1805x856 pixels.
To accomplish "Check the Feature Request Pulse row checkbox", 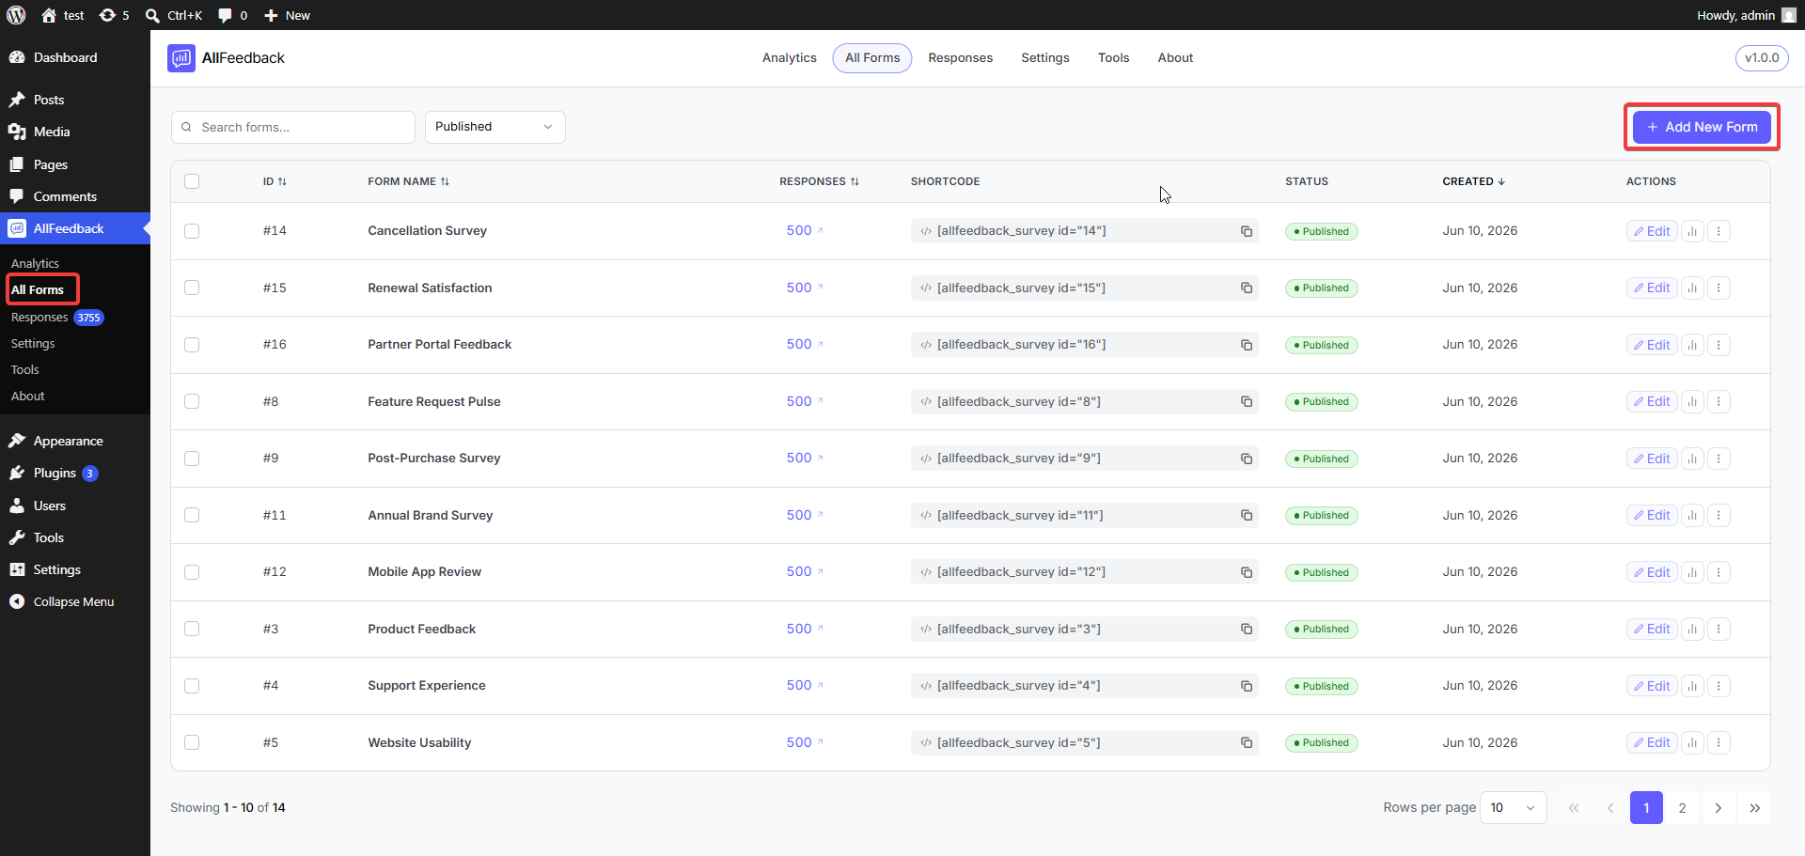I will coord(192,401).
